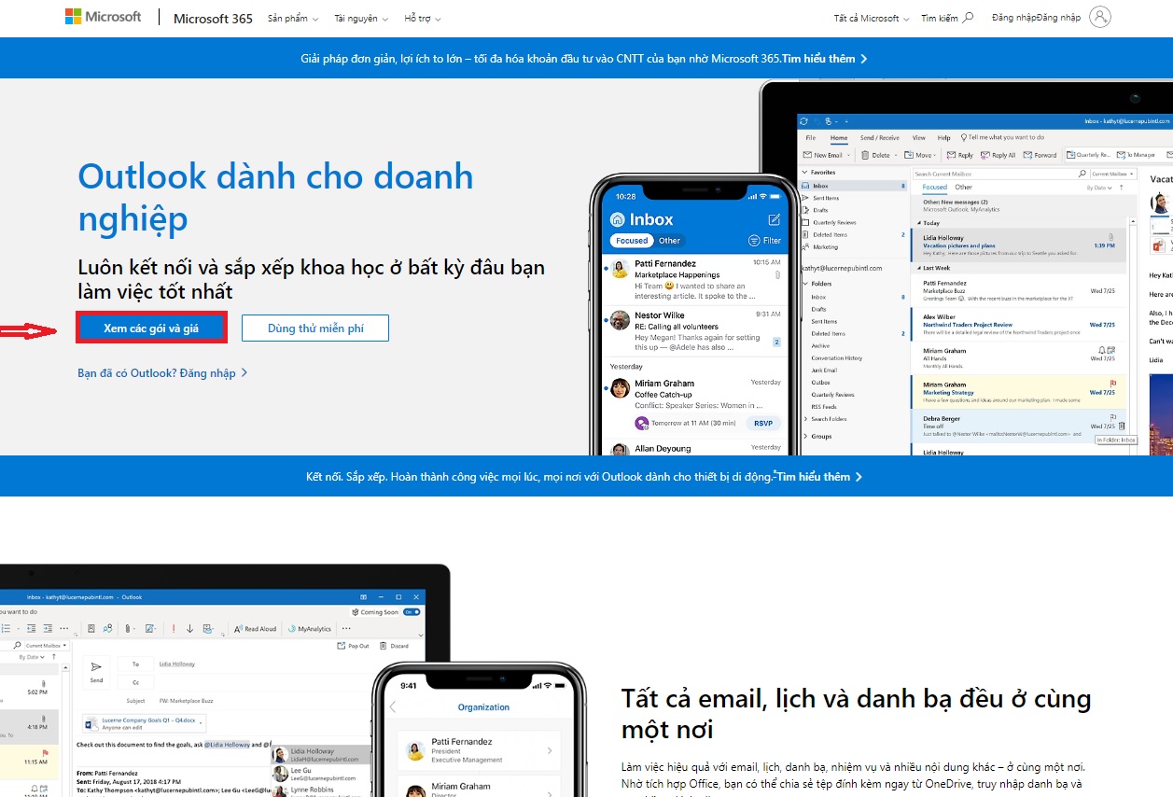Image resolution: width=1173 pixels, height=797 pixels.
Task: Click Move in Outlook ribbon
Action: [x=921, y=155]
